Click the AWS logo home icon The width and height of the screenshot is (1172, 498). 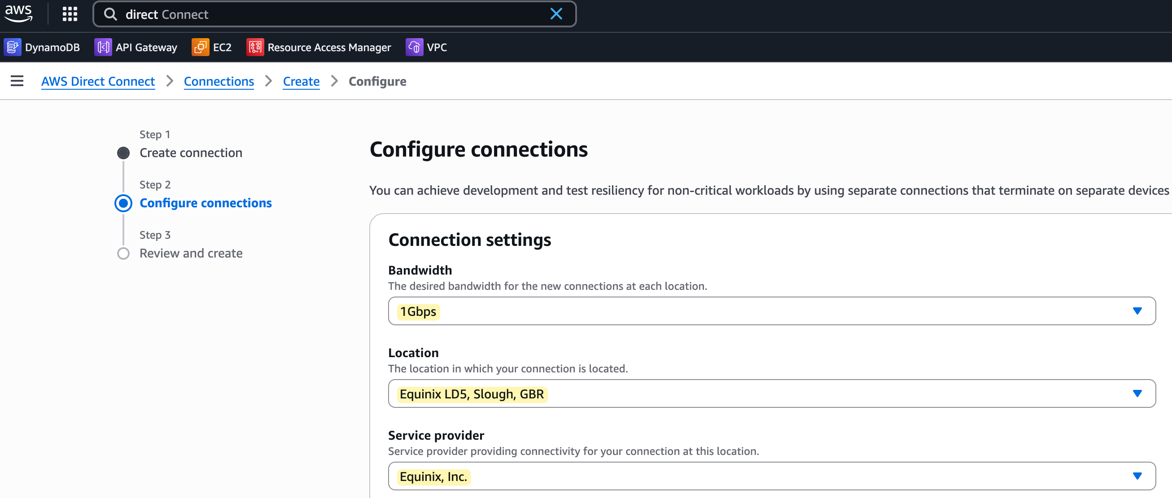point(18,13)
